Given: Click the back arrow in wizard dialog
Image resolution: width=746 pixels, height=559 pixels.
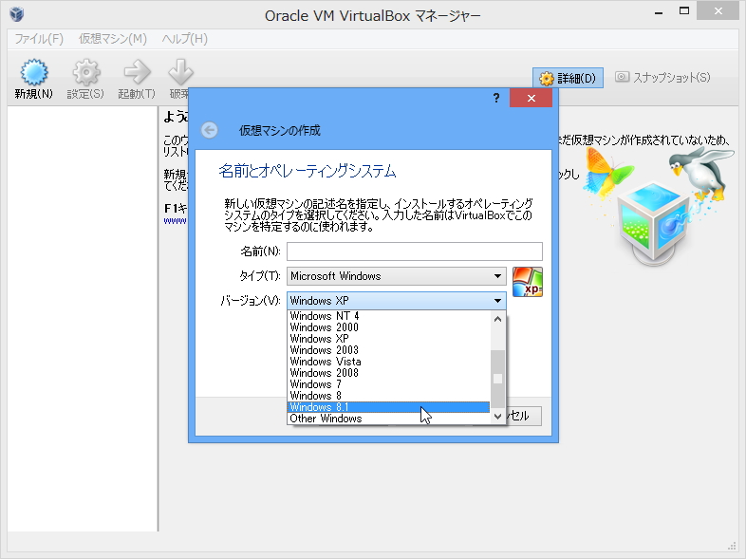Looking at the screenshot, I should coord(210,130).
